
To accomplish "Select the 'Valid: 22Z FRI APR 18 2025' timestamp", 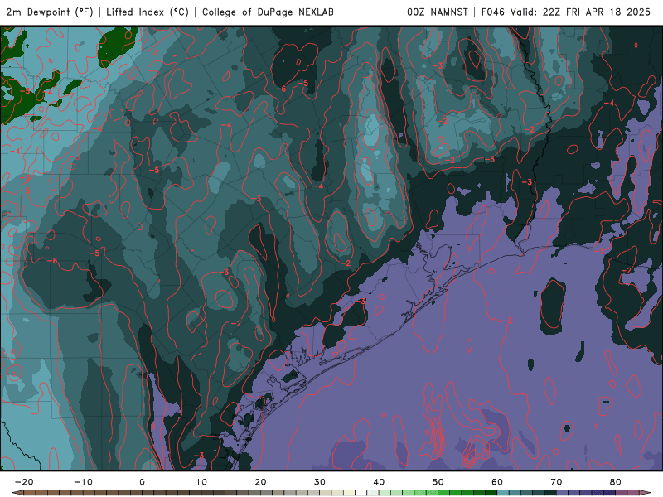I will pyautogui.click(x=580, y=12).
